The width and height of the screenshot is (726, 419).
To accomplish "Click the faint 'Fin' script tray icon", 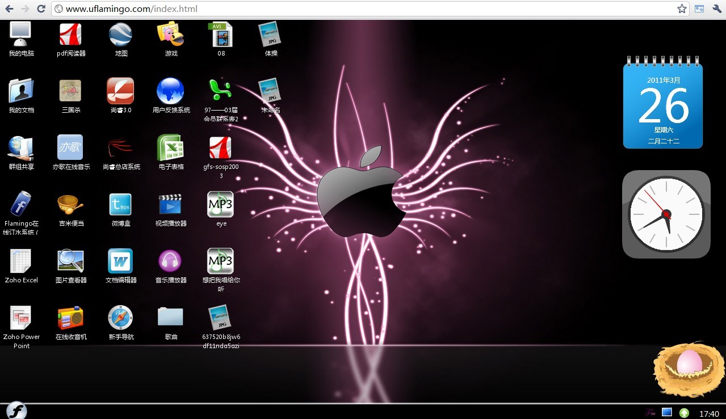I will [x=650, y=412].
